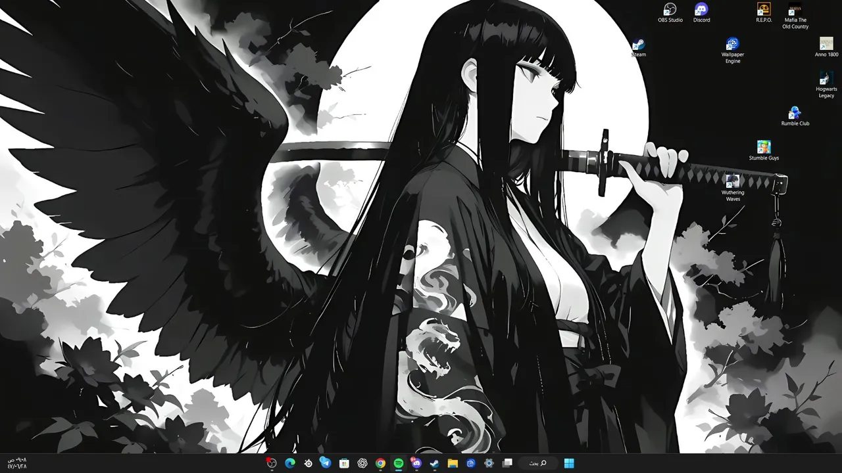Open the Windows Start menu
The width and height of the screenshot is (842, 473).
[x=569, y=463]
